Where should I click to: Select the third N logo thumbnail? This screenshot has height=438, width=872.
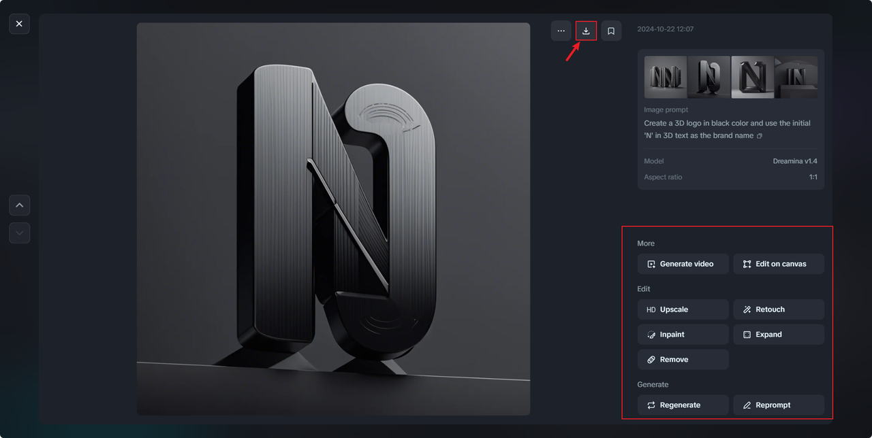tap(753, 78)
